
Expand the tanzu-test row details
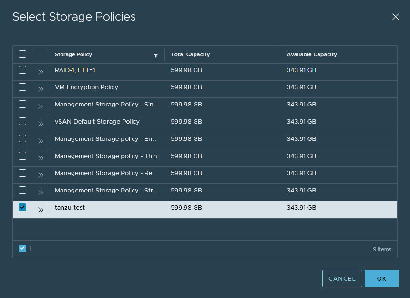pyautogui.click(x=41, y=209)
